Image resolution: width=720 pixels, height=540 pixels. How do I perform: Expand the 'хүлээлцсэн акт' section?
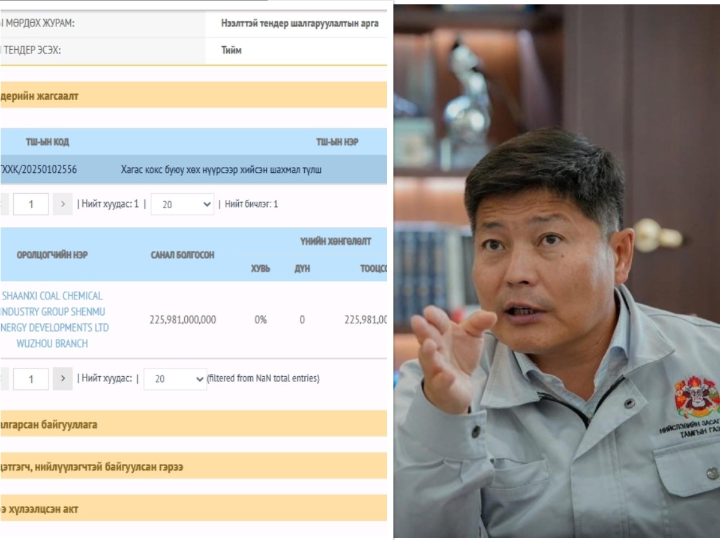point(193,509)
